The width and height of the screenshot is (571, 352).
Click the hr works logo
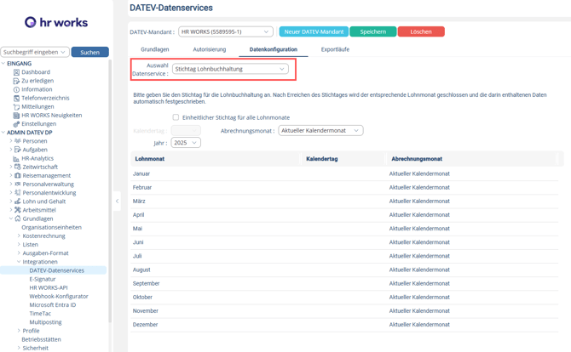coord(56,22)
